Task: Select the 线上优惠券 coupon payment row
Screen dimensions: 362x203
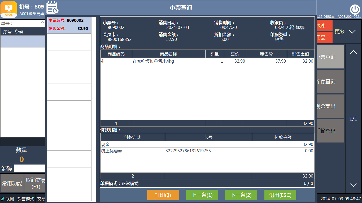Action: 133,151
